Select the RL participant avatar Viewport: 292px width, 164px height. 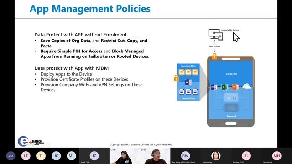click(246, 156)
